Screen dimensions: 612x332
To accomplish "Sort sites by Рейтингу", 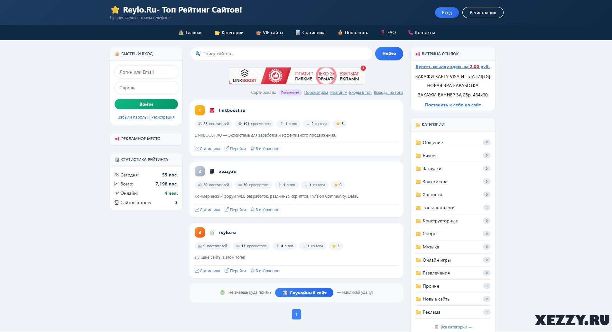I will [x=338, y=93].
